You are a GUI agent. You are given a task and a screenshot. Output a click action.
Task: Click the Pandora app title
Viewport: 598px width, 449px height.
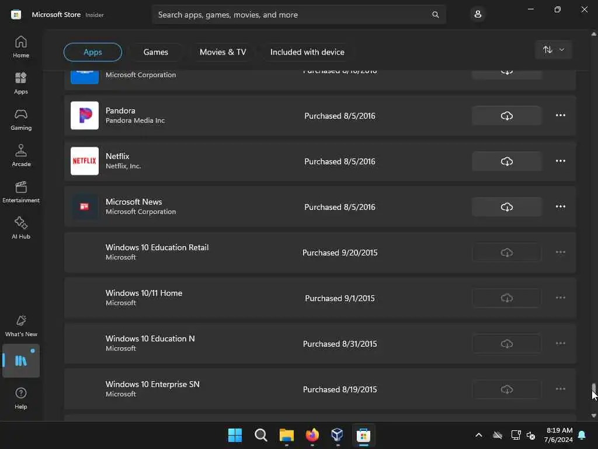[120, 110]
